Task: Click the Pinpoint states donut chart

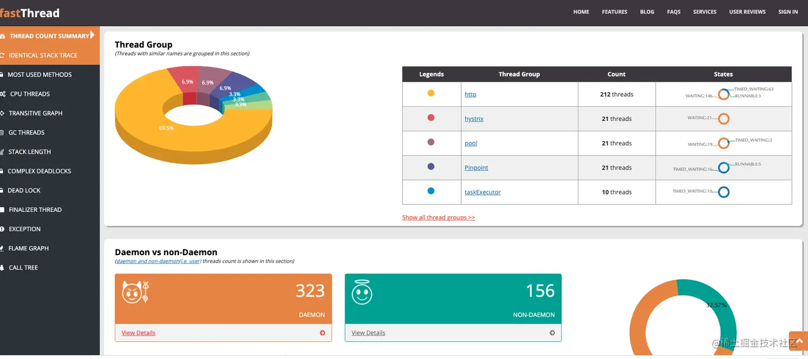Action: [724, 167]
